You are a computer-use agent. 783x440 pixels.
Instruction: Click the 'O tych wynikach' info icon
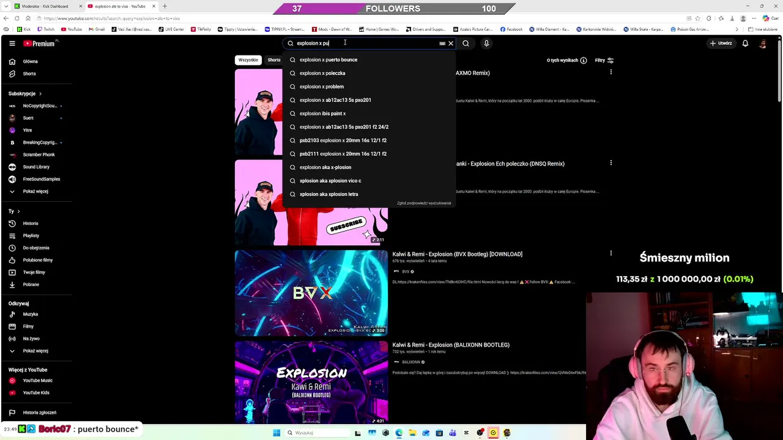coord(584,61)
